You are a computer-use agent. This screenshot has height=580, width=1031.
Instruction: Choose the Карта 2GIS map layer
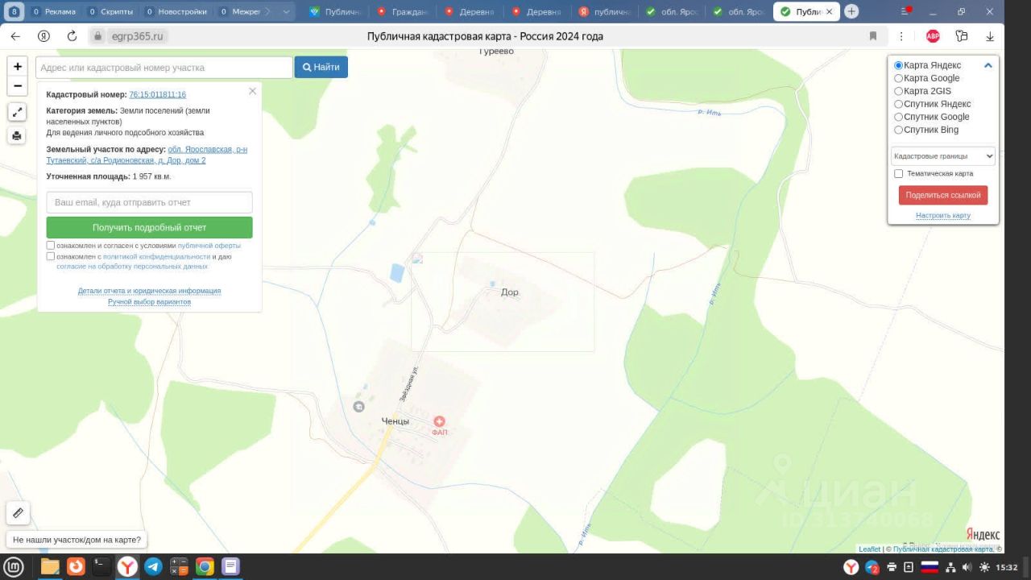(899, 91)
